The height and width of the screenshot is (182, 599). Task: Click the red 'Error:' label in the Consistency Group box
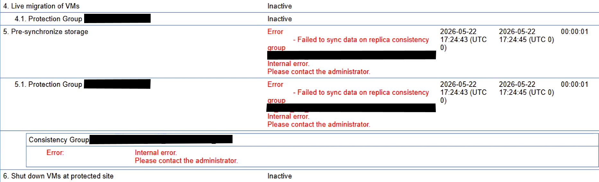click(55, 153)
